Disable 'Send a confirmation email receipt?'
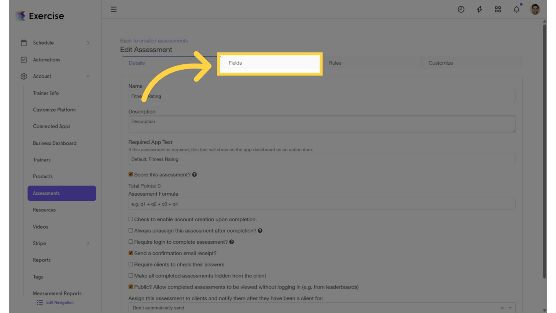The width and height of the screenshot is (556, 313). point(131,253)
